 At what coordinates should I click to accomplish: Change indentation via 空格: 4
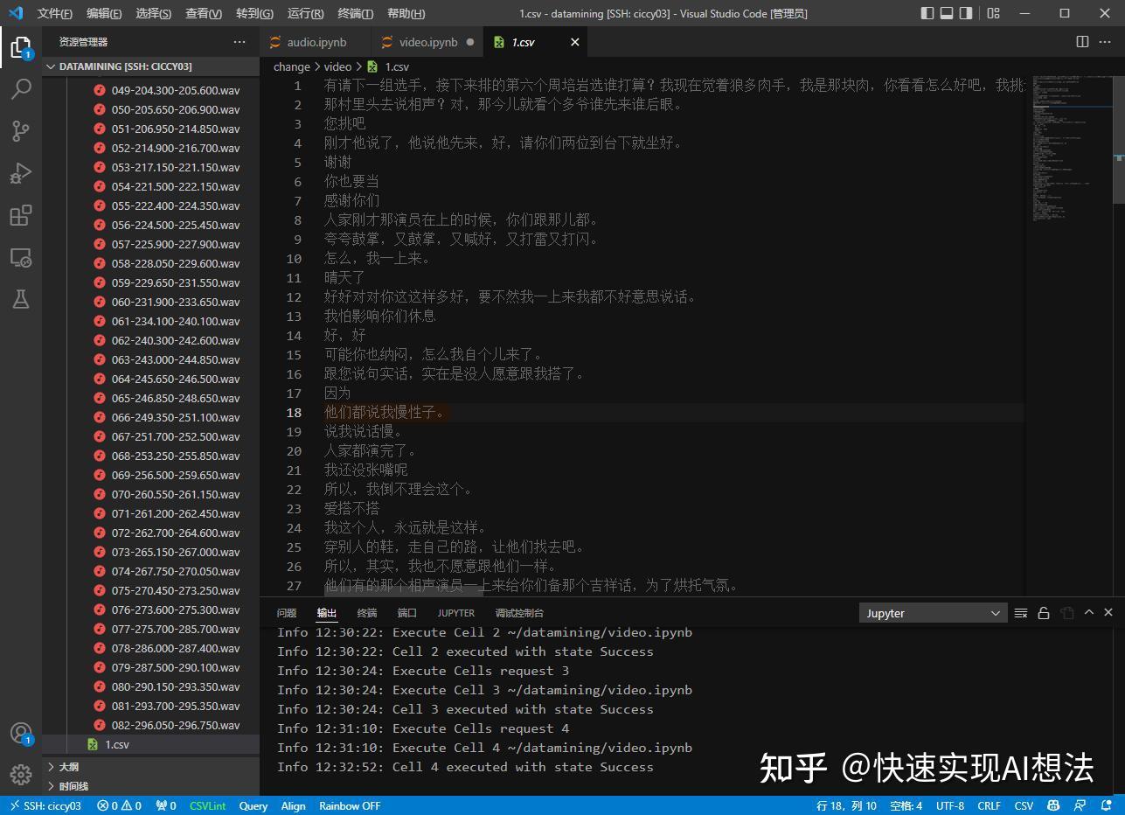[x=906, y=805]
